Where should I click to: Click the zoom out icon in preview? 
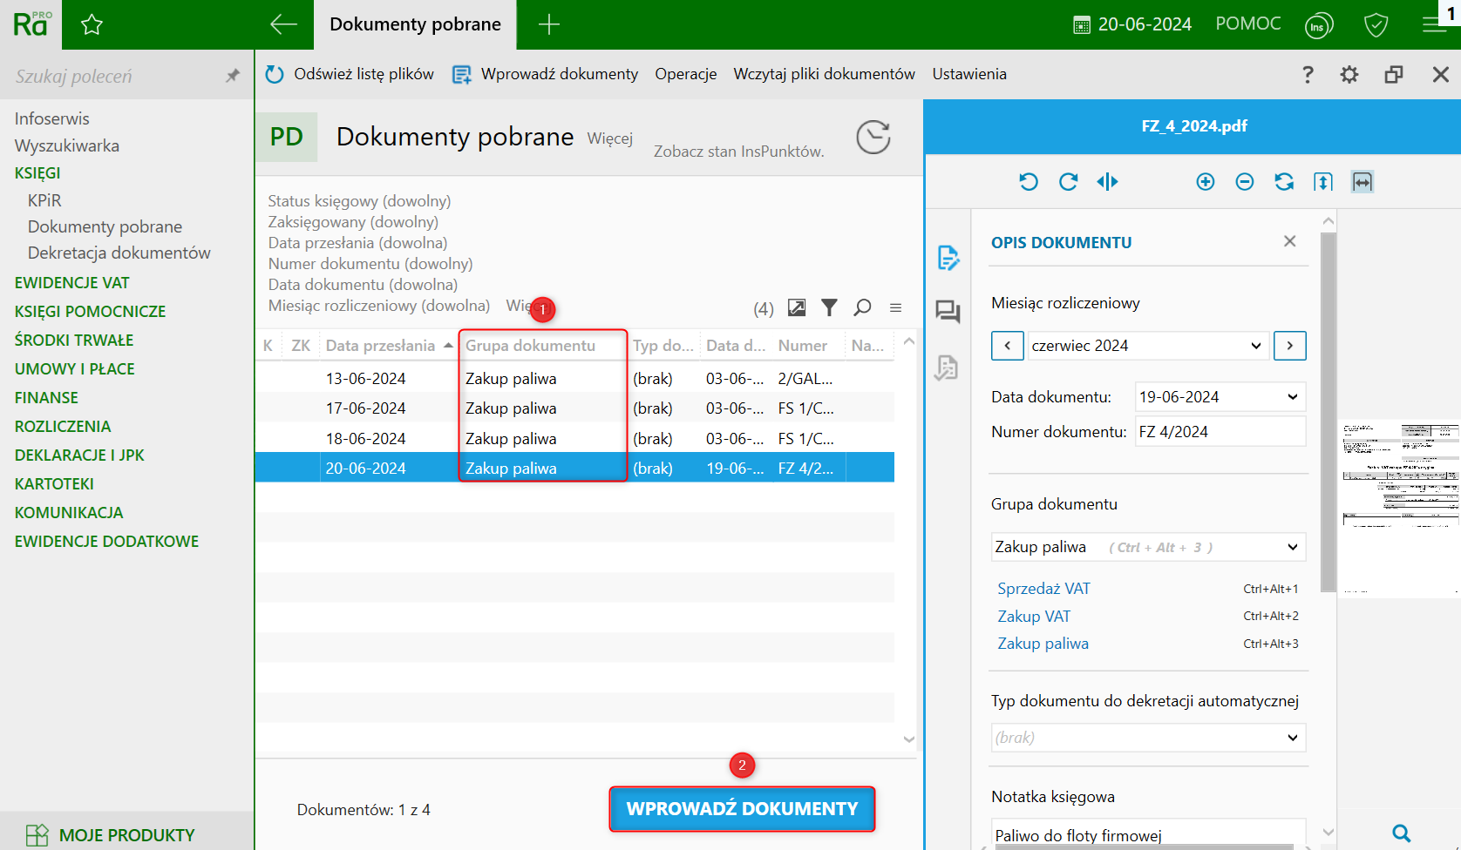[x=1245, y=182]
